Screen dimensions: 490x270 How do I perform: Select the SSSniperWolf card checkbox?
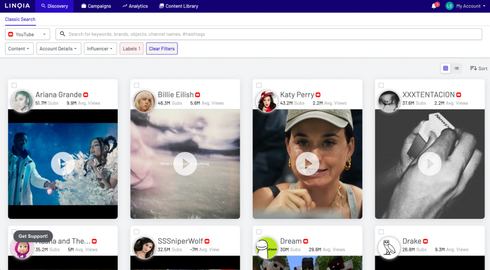click(136, 232)
